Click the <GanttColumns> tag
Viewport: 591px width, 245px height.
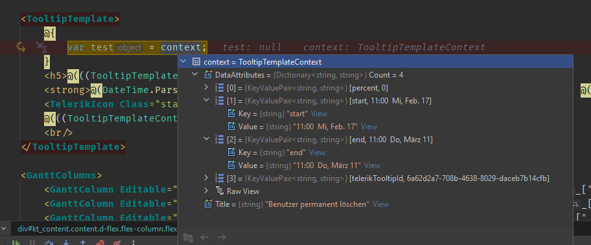[62, 175]
